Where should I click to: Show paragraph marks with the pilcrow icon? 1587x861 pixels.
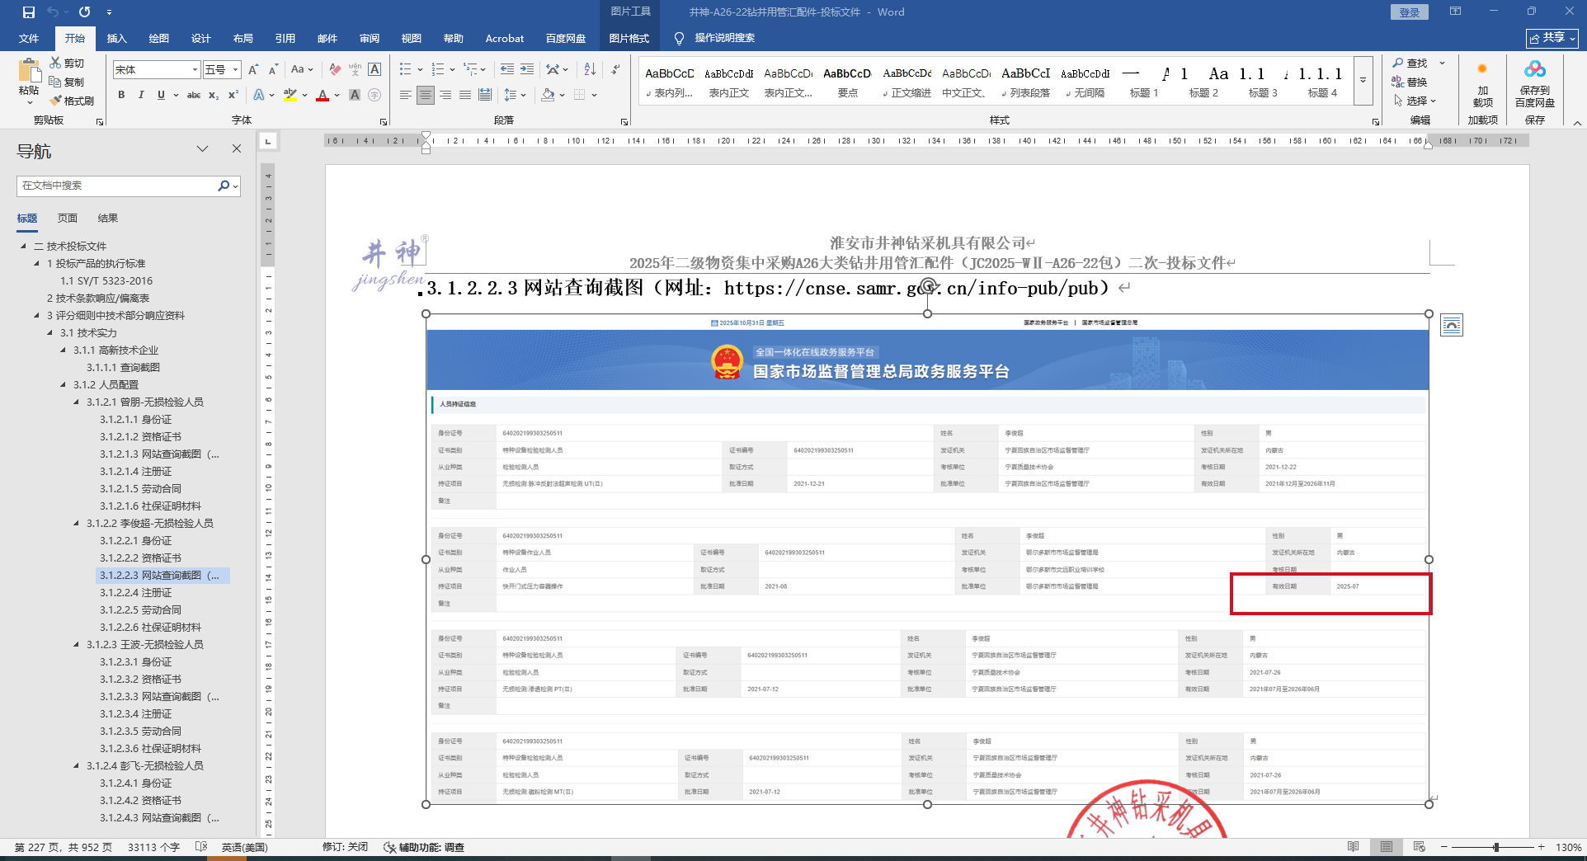point(615,70)
